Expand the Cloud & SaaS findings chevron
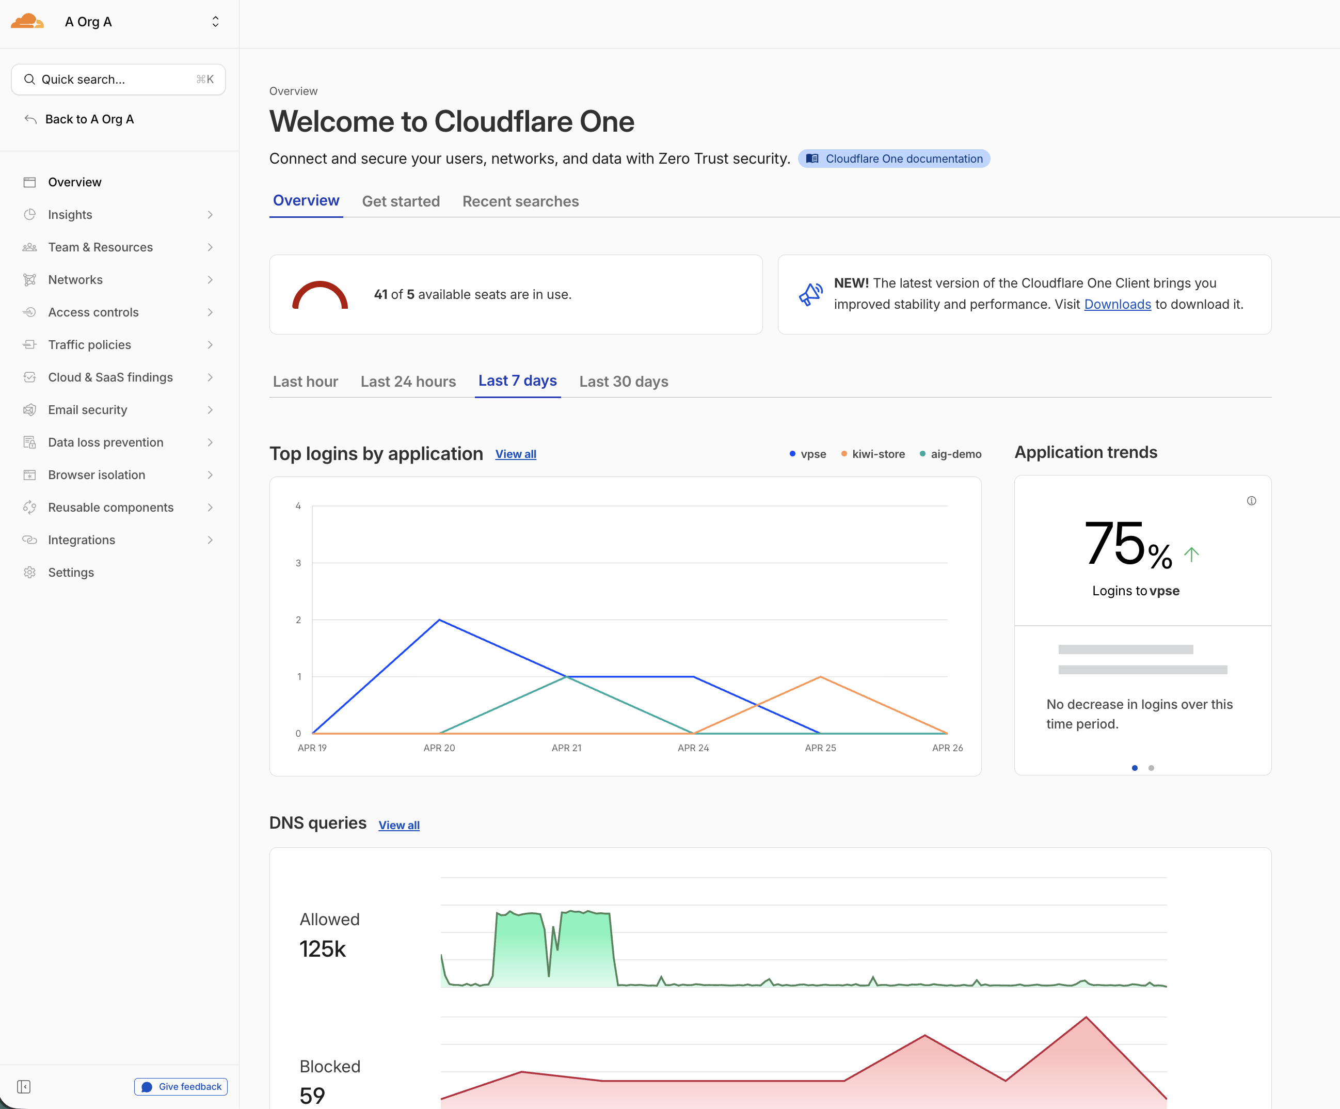 210,378
